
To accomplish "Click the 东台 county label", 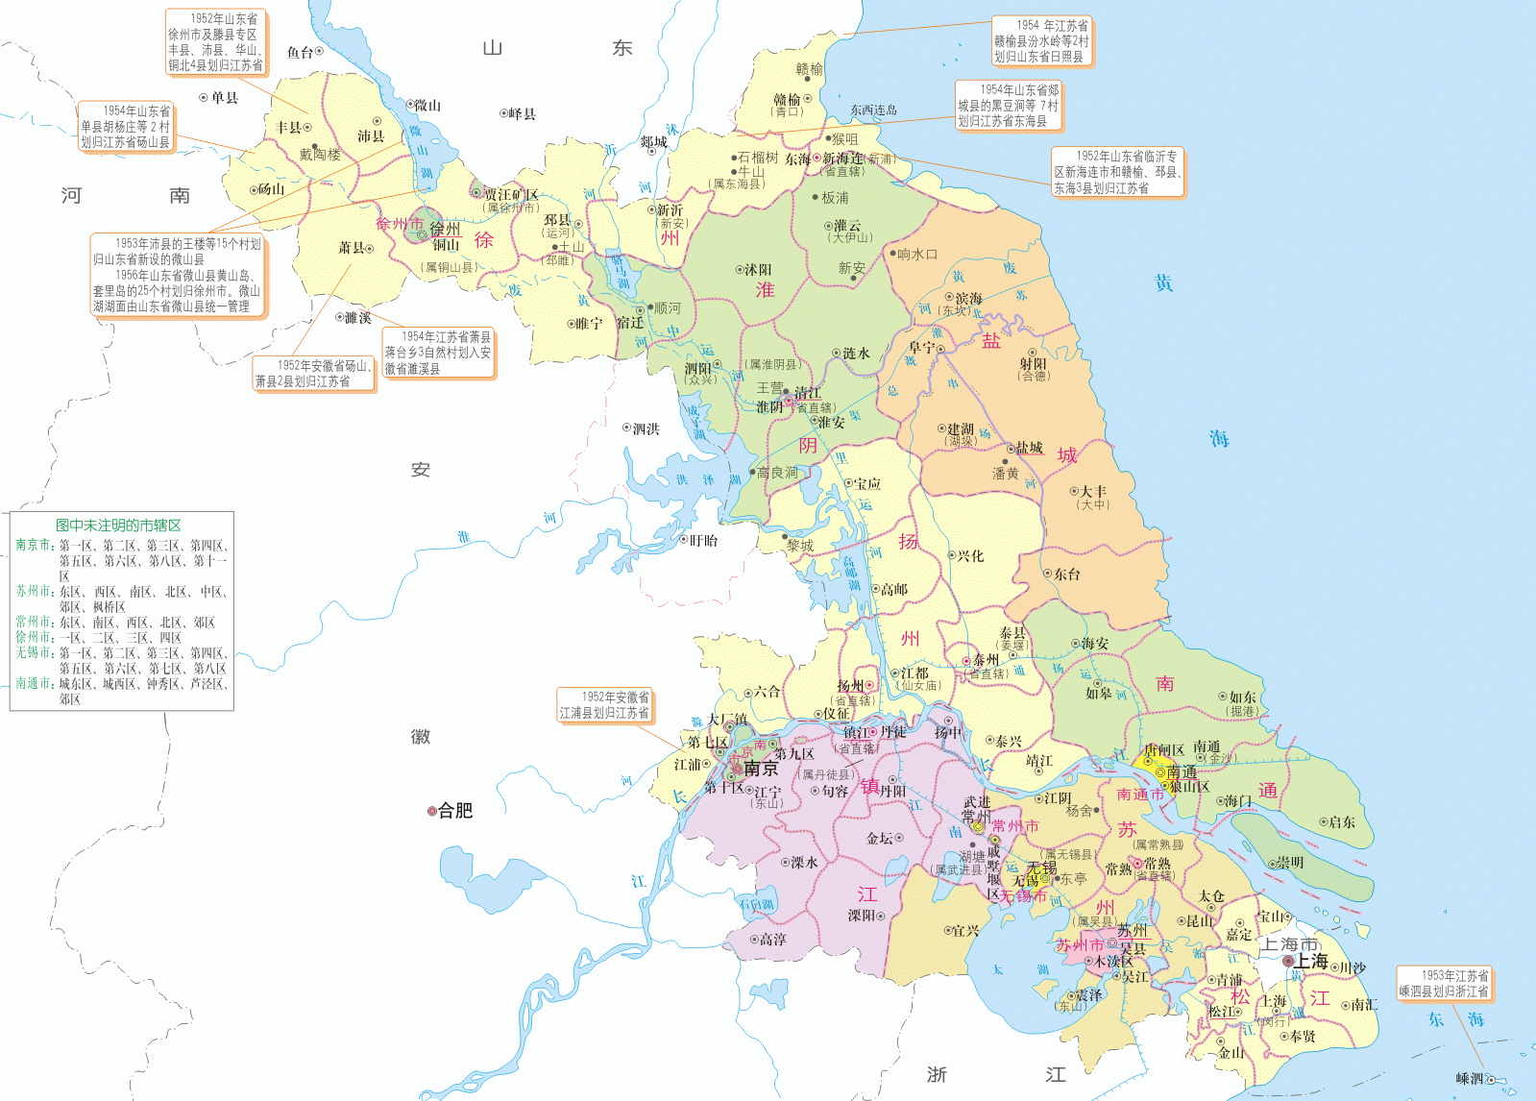I will coord(1067,574).
